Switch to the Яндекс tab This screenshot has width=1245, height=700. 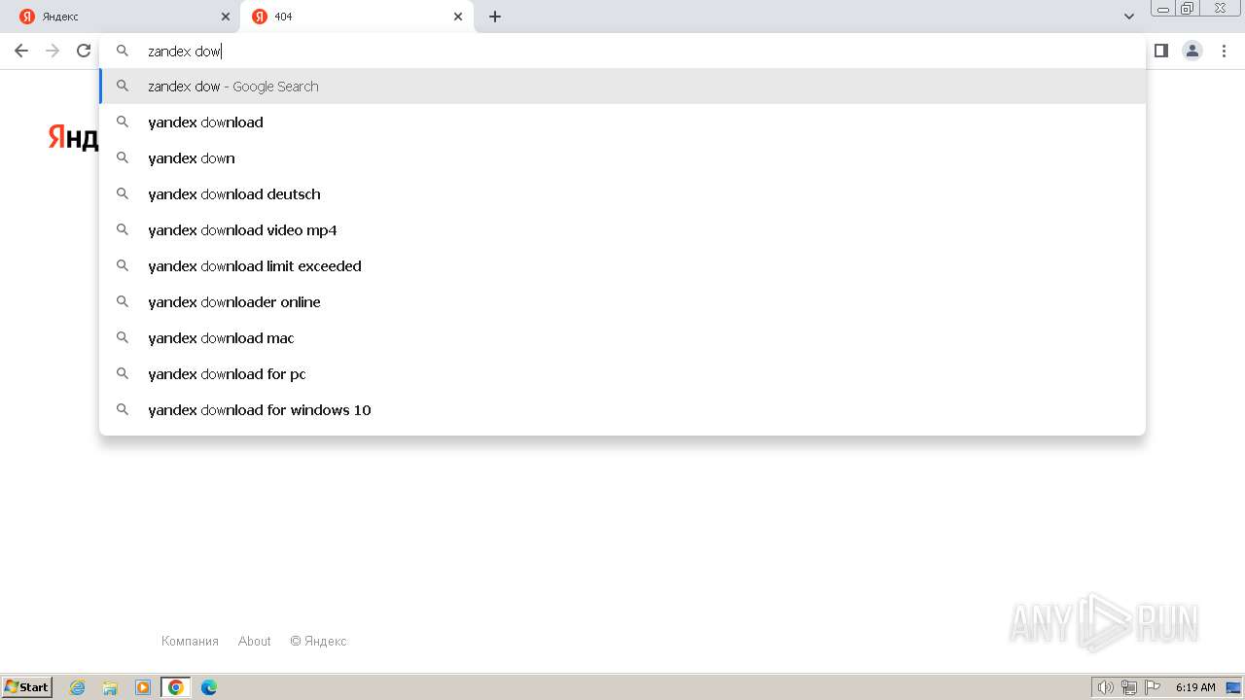coord(126,17)
